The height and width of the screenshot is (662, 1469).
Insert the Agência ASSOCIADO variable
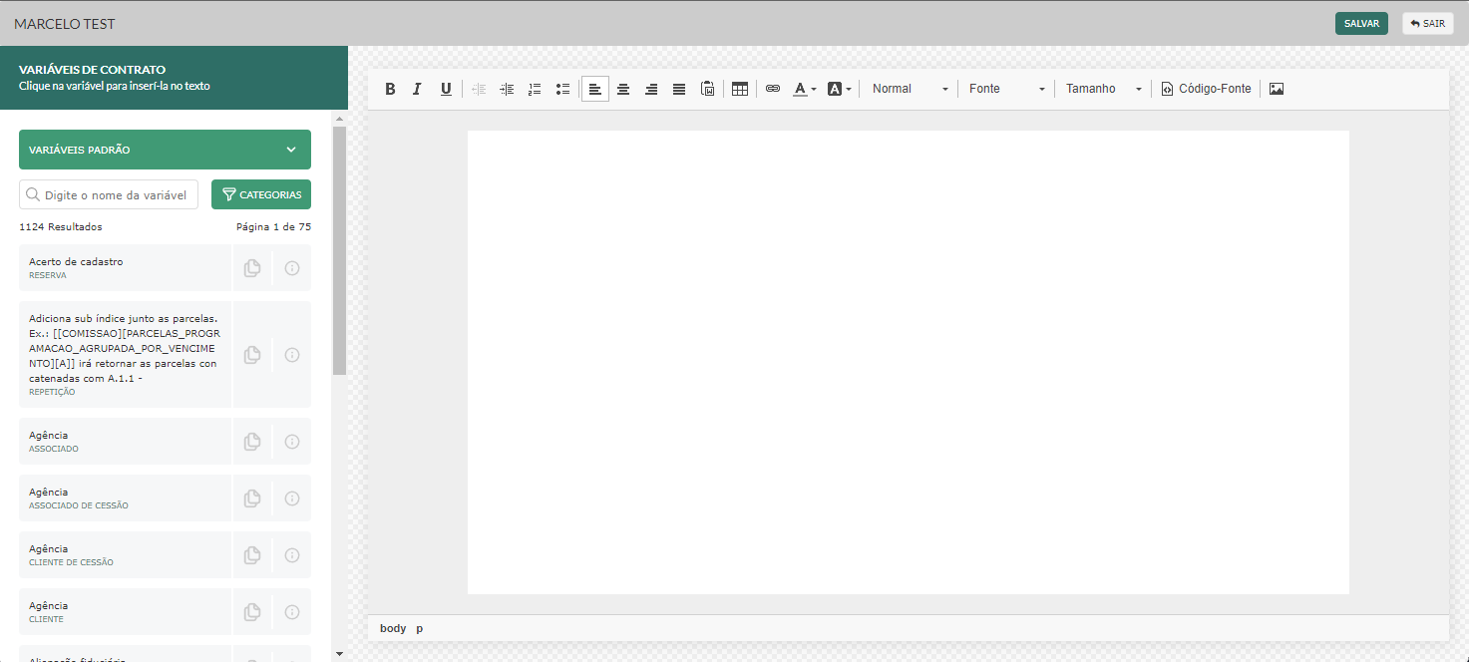[125, 441]
